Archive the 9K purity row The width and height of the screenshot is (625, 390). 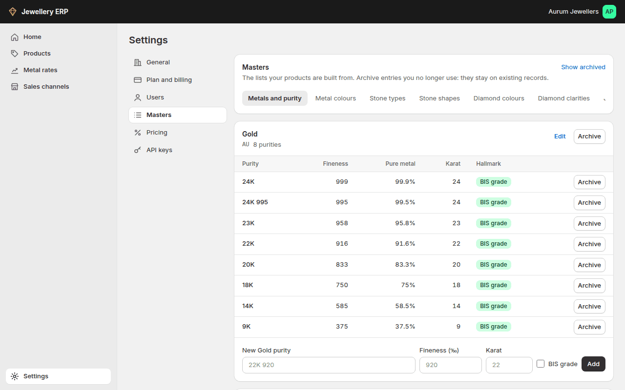589,327
